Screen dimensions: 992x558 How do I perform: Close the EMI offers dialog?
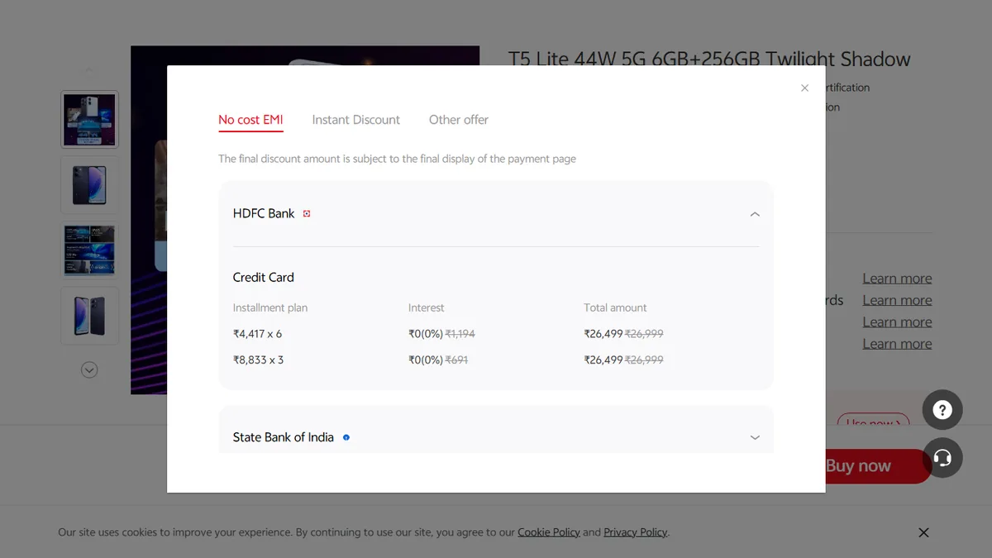point(804,88)
